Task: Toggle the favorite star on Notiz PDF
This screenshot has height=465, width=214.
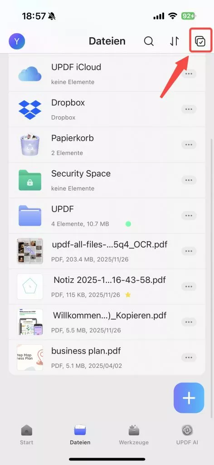Action: coord(128,295)
